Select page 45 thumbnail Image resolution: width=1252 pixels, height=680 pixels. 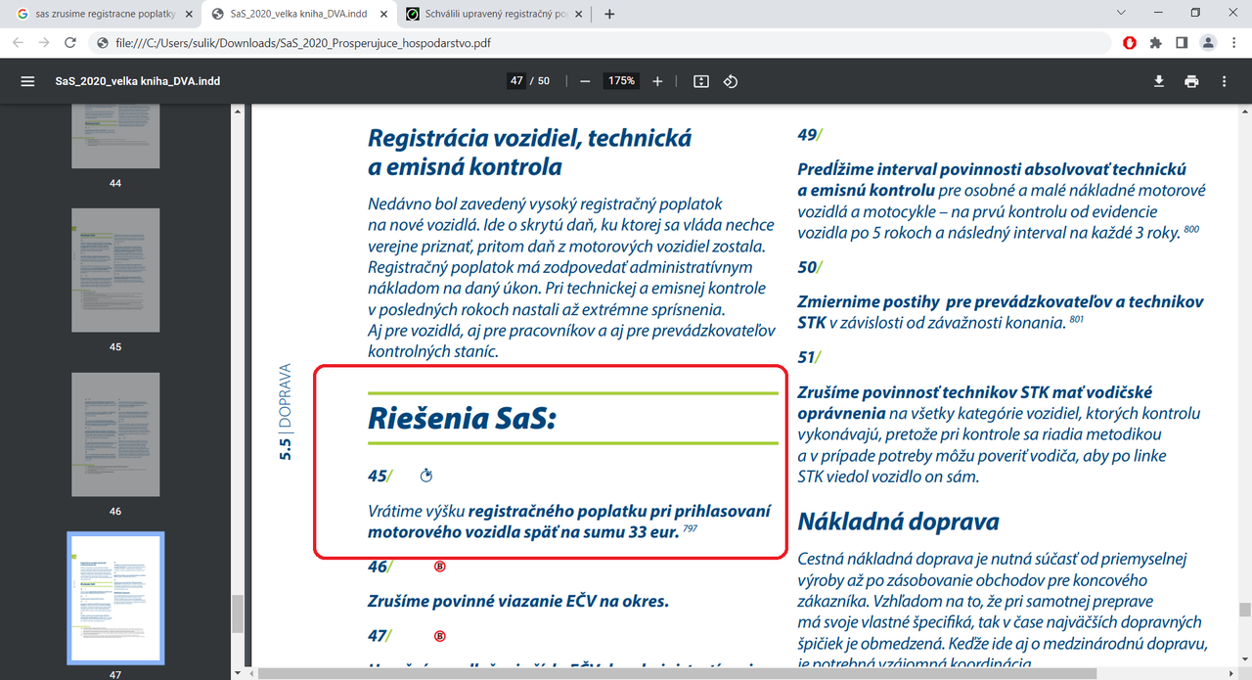pyautogui.click(x=115, y=269)
